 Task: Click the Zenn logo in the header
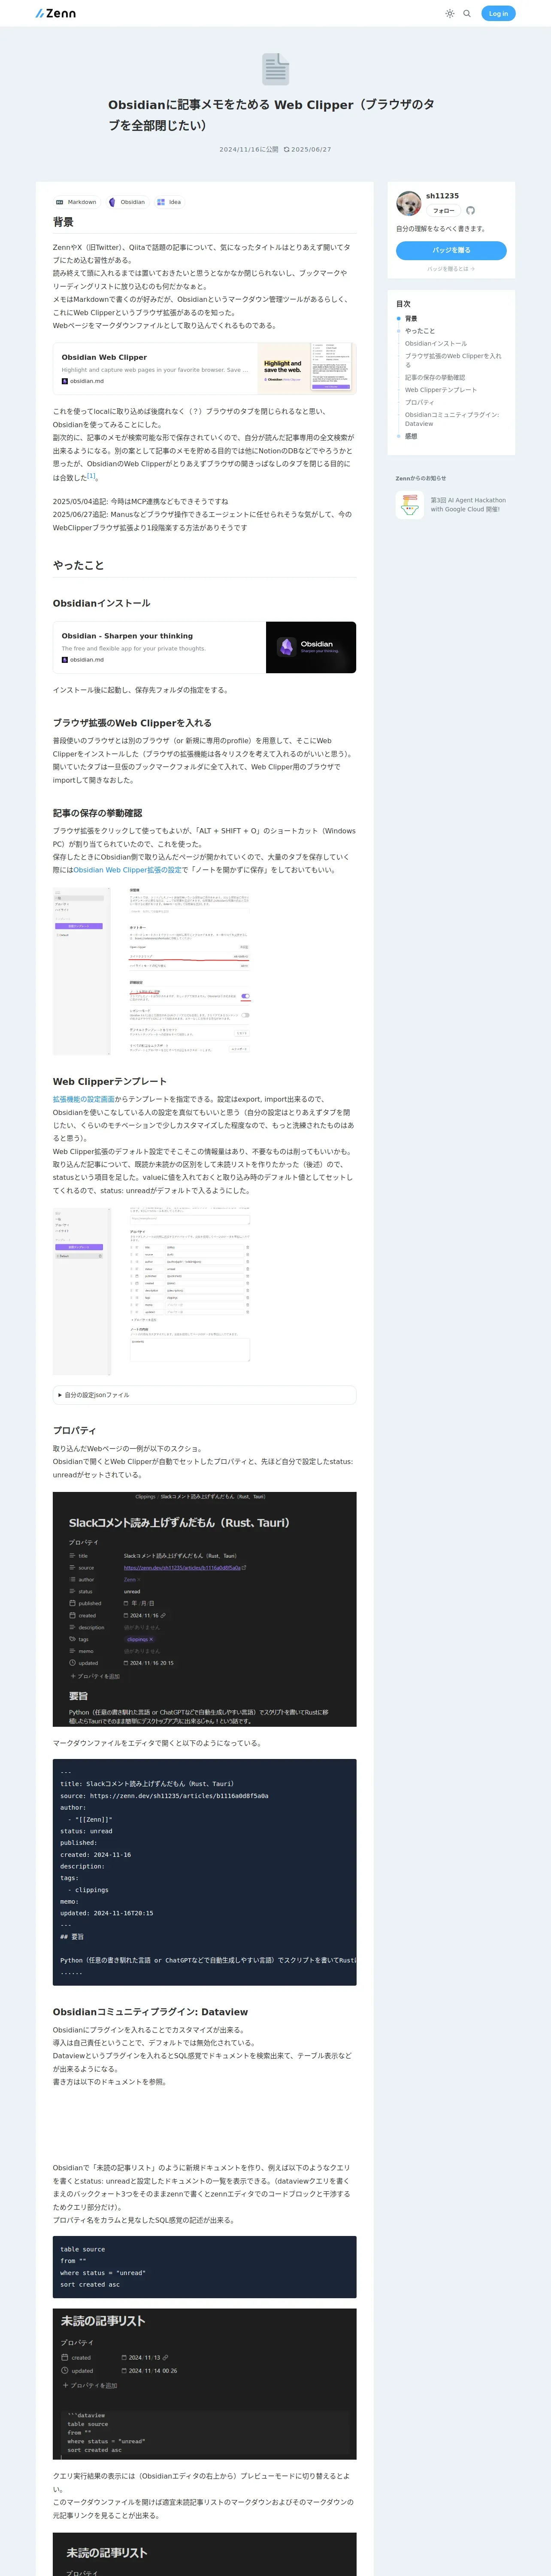[55, 13]
